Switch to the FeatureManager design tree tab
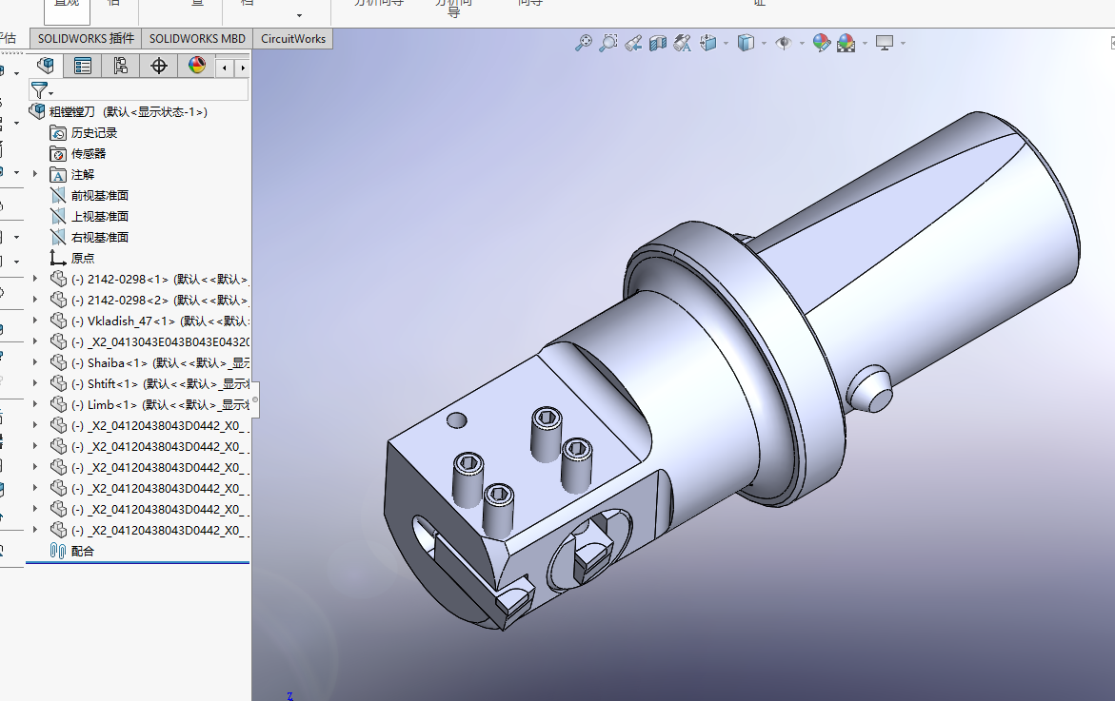Viewport: 1115px width, 701px height. click(x=46, y=66)
